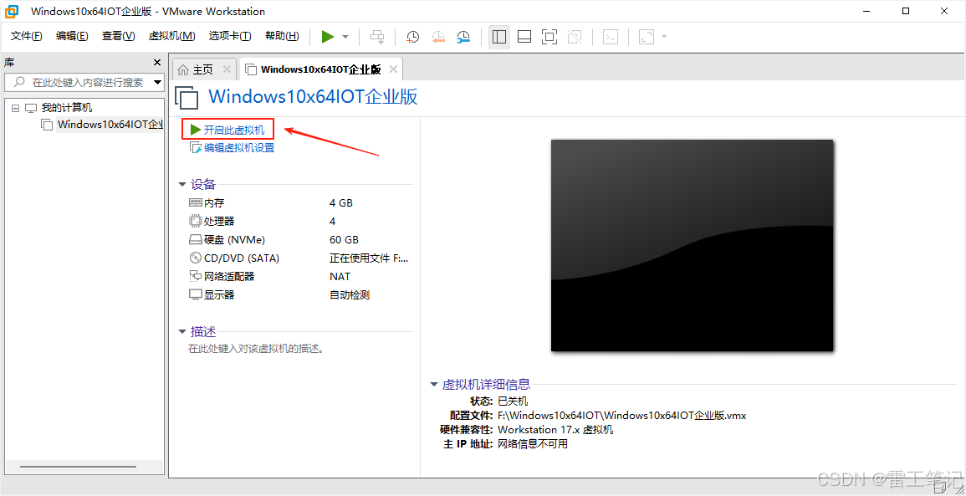
Task: Open the 帮助(H) menu
Action: [282, 36]
